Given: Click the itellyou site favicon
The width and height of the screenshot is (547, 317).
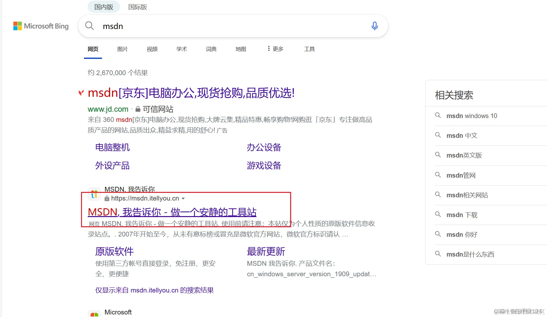Looking at the screenshot, I should pos(94,194).
